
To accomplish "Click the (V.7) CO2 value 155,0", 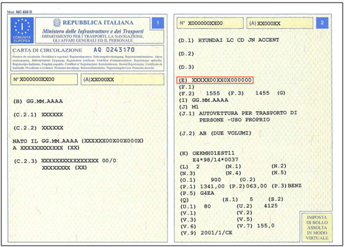I will 266,225.
